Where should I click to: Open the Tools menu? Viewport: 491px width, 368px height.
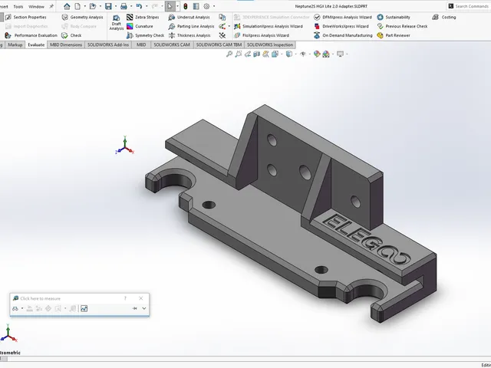(x=18, y=7)
